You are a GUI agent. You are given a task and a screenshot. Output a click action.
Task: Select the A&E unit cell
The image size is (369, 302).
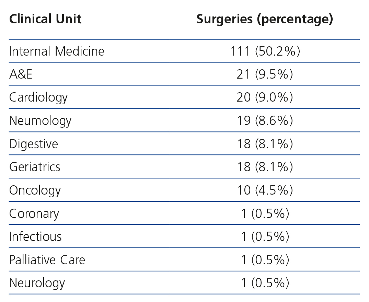click(x=21, y=74)
